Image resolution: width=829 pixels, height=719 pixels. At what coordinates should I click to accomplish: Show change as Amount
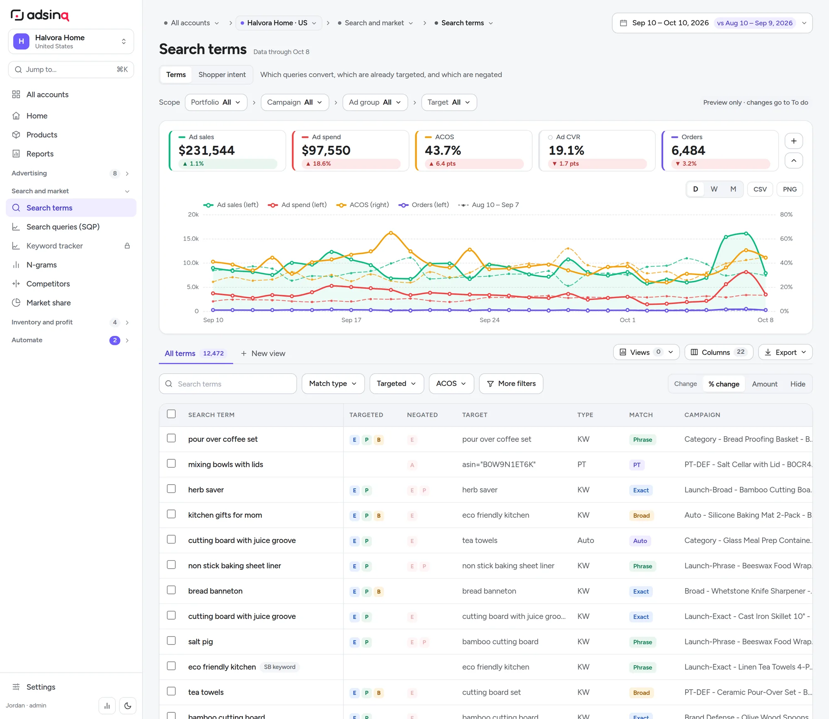click(x=765, y=384)
